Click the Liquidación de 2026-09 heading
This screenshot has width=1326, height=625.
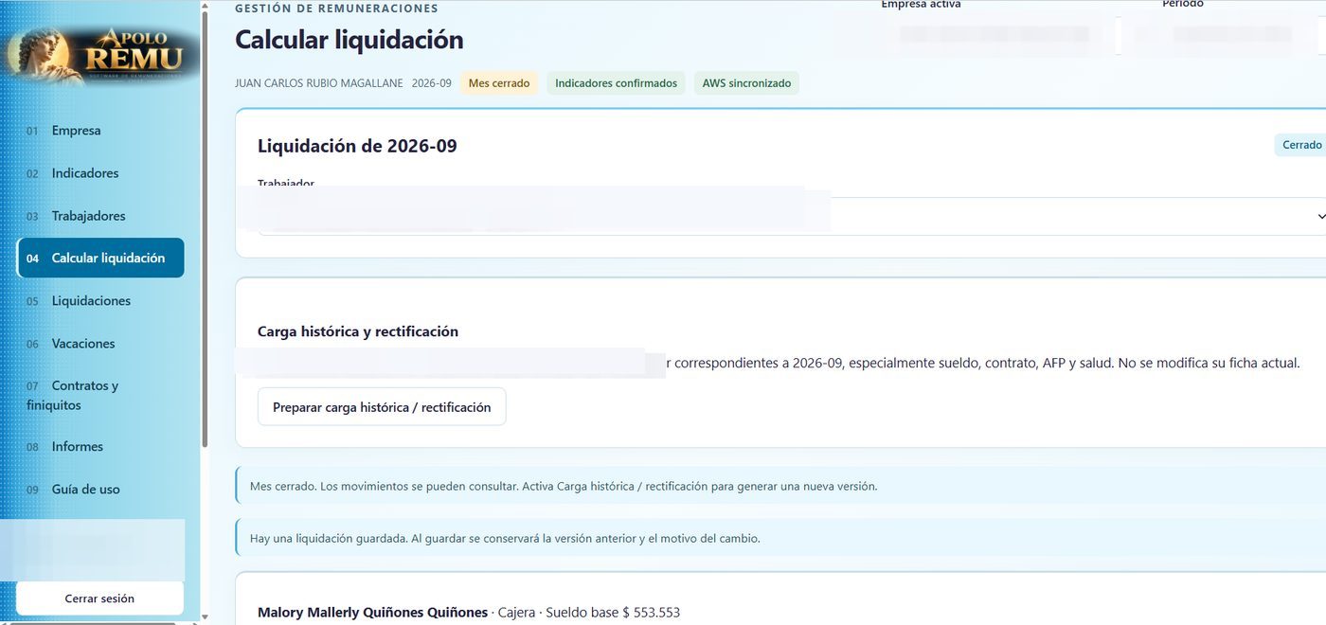357,146
